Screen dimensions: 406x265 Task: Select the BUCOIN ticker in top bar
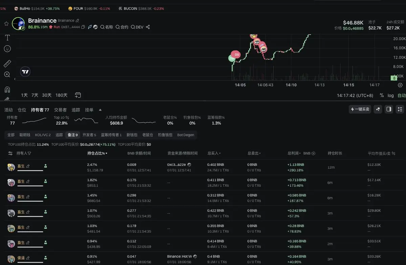pos(141,8)
